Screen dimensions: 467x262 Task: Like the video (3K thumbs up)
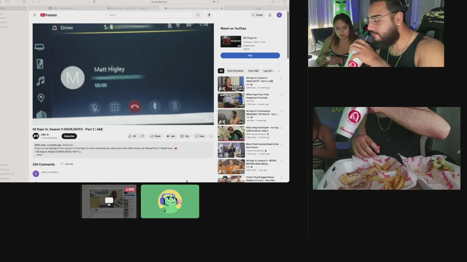click(132, 136)
